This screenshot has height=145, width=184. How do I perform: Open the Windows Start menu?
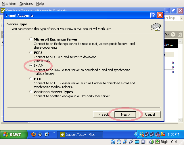point(14,134)
